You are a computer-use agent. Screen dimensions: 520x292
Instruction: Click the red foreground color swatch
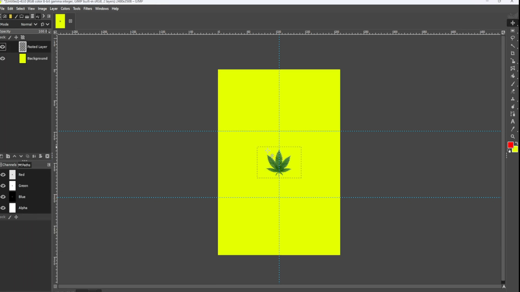pos(510,145)
